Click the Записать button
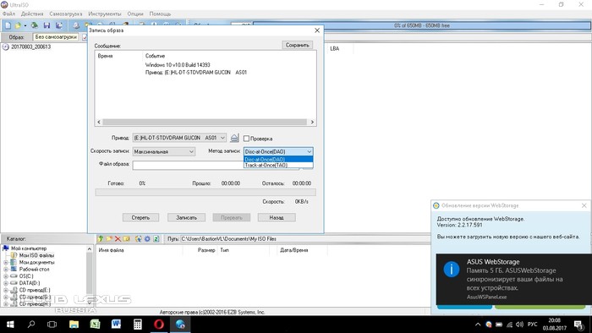The height and width of the screenshot is (333, 592). (x=187, y=217)
